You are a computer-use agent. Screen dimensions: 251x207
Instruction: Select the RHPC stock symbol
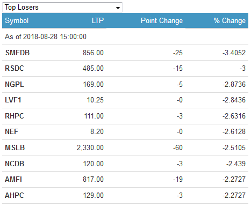point(15,116)
